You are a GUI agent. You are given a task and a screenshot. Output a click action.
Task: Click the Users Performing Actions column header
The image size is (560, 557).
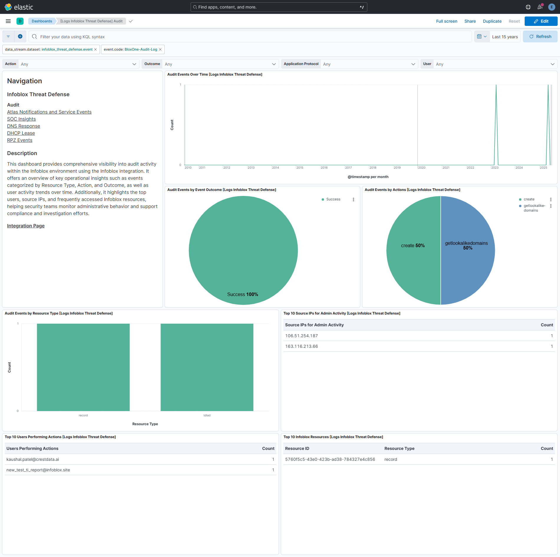click(32, 448)
